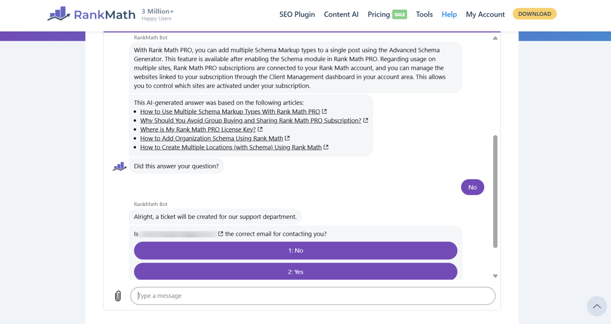This screenshot has width=611, height=324.
Task: Open the Help menu item
Action: 449,14
